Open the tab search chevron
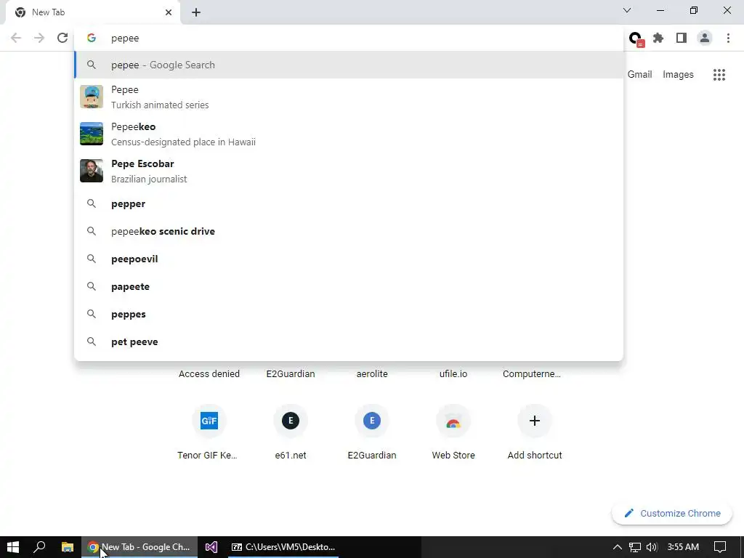Screen dimensions: 744x558 click(x=627, y=10)
